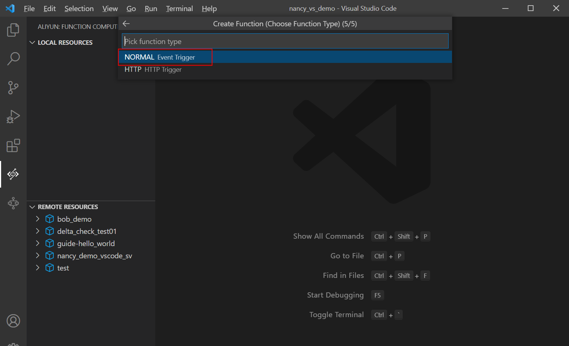Click the F5 key label
Screen dimensions: 569x346
[377, 295]
